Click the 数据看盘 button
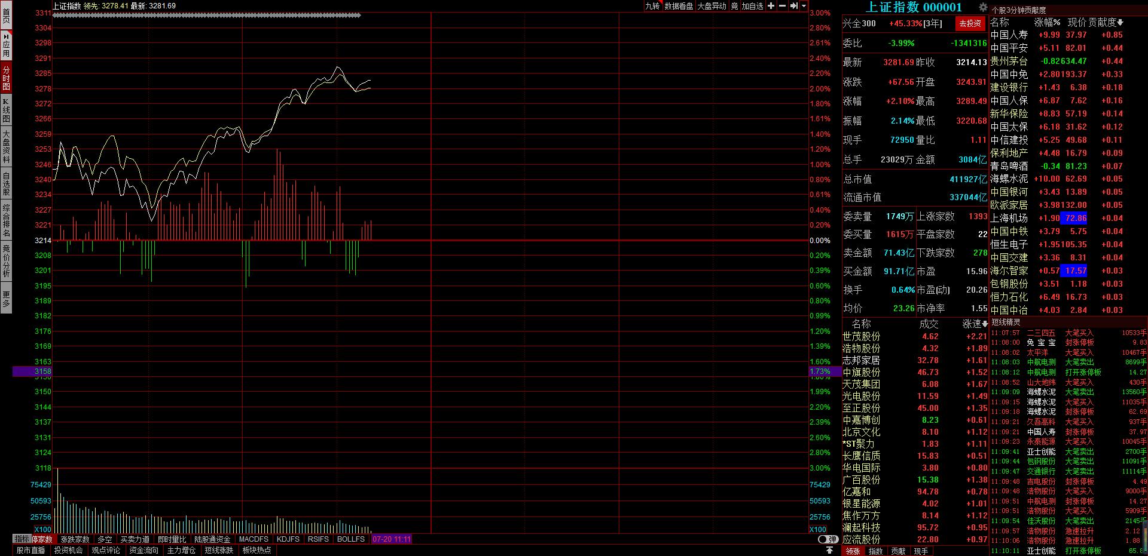1148x556 pixels. (679, 6)
